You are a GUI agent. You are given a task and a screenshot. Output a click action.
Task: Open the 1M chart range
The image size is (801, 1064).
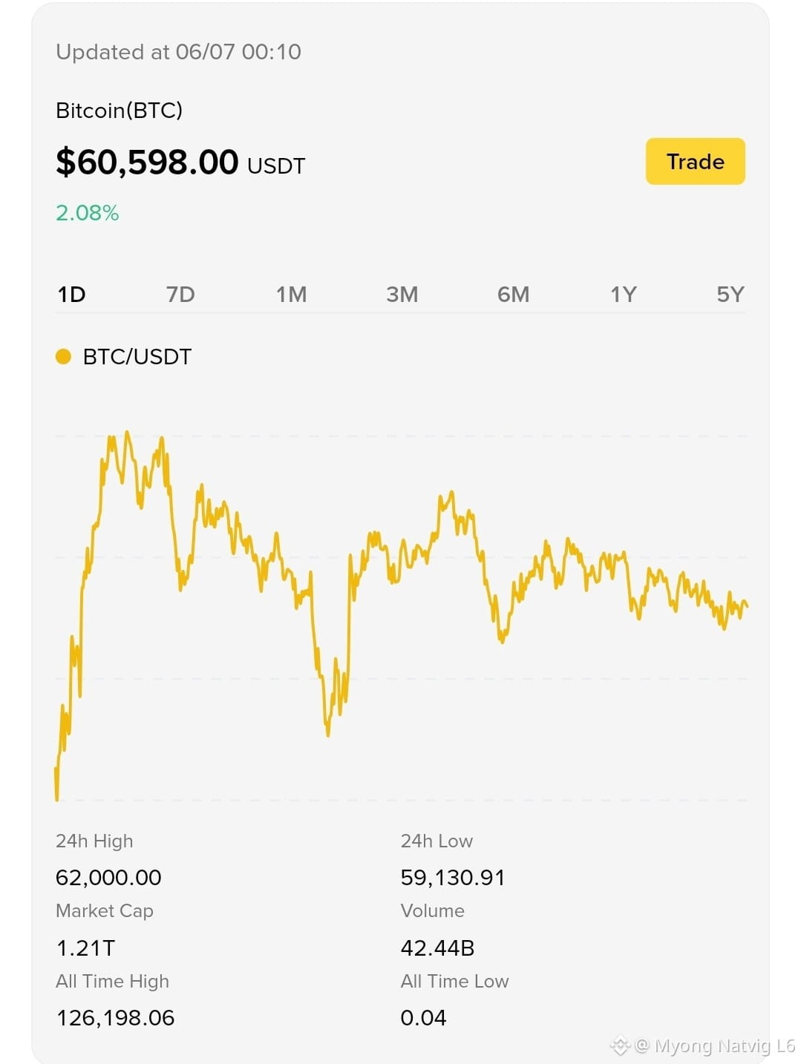pos(291,295)
